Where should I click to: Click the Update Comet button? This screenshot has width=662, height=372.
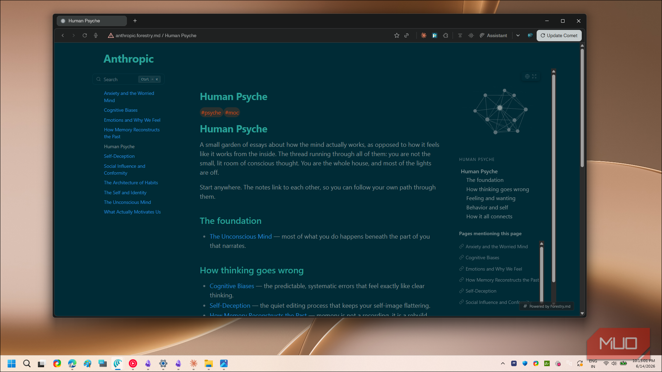tap(559, 35)
